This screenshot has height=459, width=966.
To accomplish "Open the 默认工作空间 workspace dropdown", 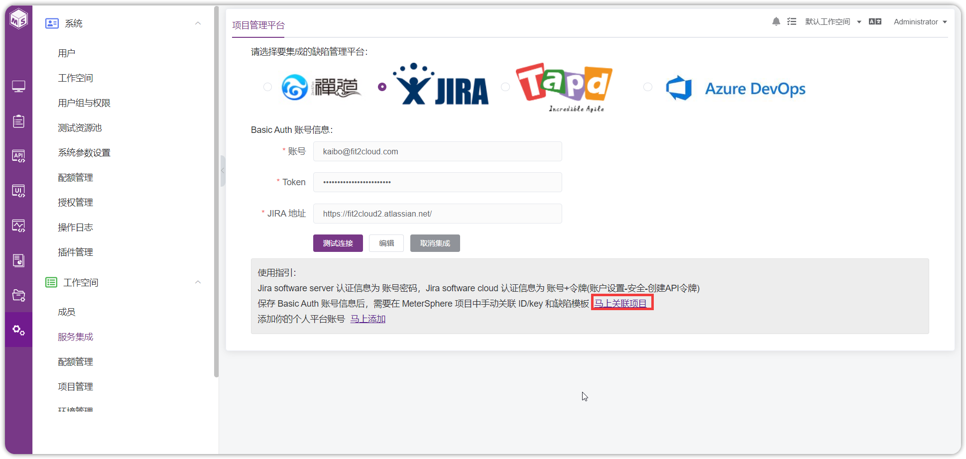I will click(x=833, y=22).
